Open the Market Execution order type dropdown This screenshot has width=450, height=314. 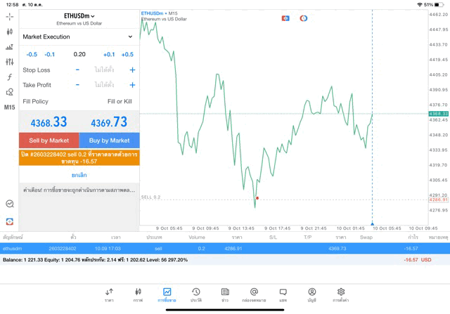[77, 37]
